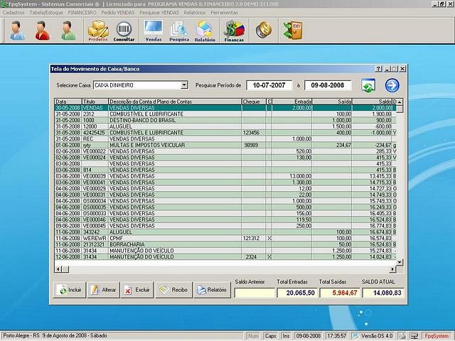
Task: Open the FINANCEIRO menu
Action: click(x=82, y=13)
